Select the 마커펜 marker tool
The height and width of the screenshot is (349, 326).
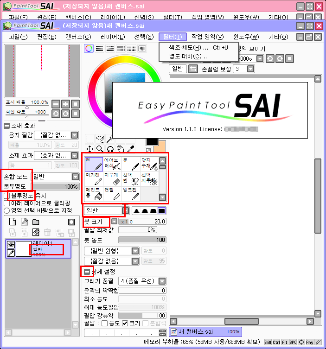(94, 179)
